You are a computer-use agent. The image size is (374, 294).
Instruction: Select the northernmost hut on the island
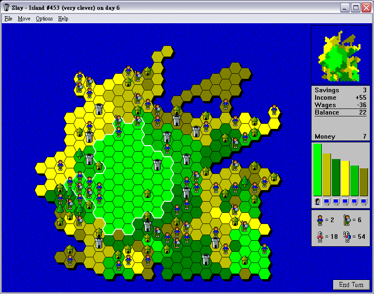point(148,71)
